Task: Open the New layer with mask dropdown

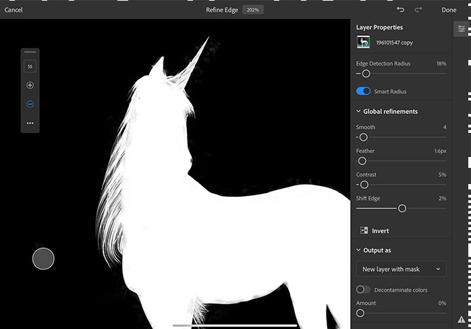Action: click(x=401, y=269)
